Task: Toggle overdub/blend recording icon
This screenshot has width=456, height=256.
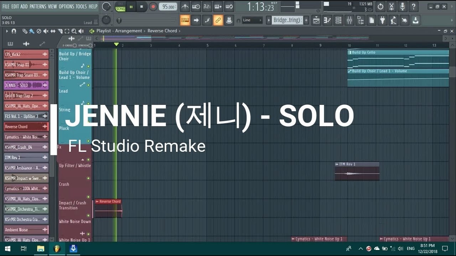Action: [218, 6]
